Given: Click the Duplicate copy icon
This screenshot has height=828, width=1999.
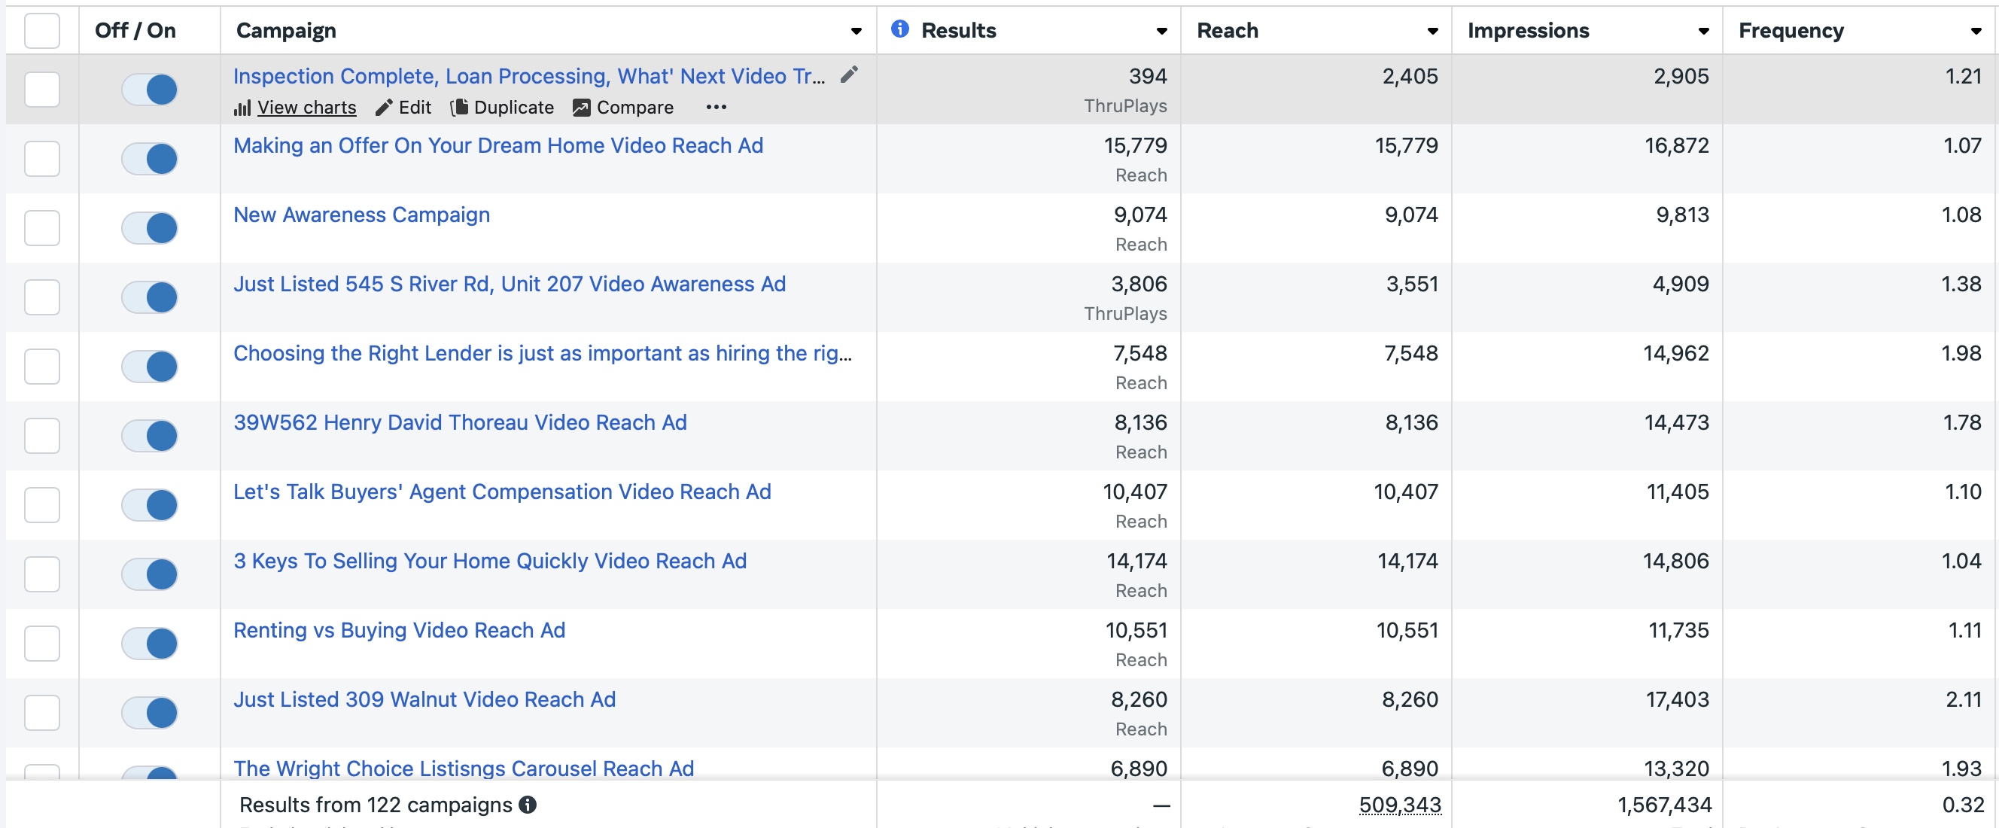Looking at the screenshot, I should [x=459, y=107].
